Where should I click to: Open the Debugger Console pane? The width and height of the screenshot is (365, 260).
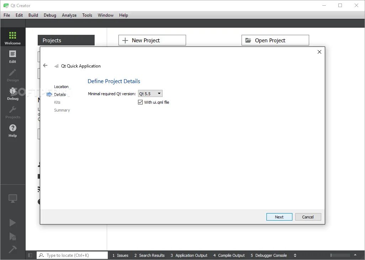tap(269, 255)
